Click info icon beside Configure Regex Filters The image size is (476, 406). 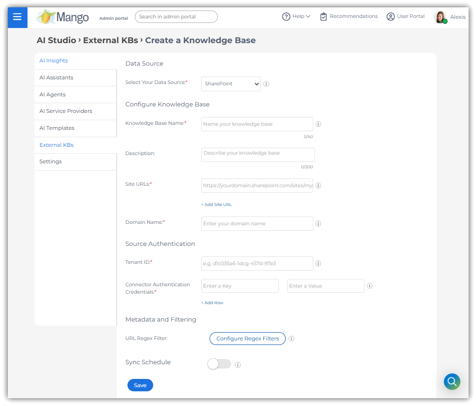click(x=292, y=339)
